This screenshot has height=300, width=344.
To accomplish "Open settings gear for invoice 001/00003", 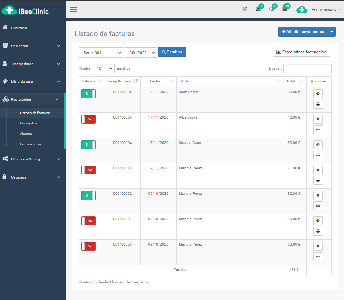I will [318, 170].
